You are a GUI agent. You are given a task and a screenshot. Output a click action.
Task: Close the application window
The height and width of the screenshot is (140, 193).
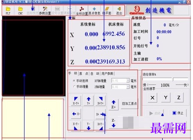188,2
